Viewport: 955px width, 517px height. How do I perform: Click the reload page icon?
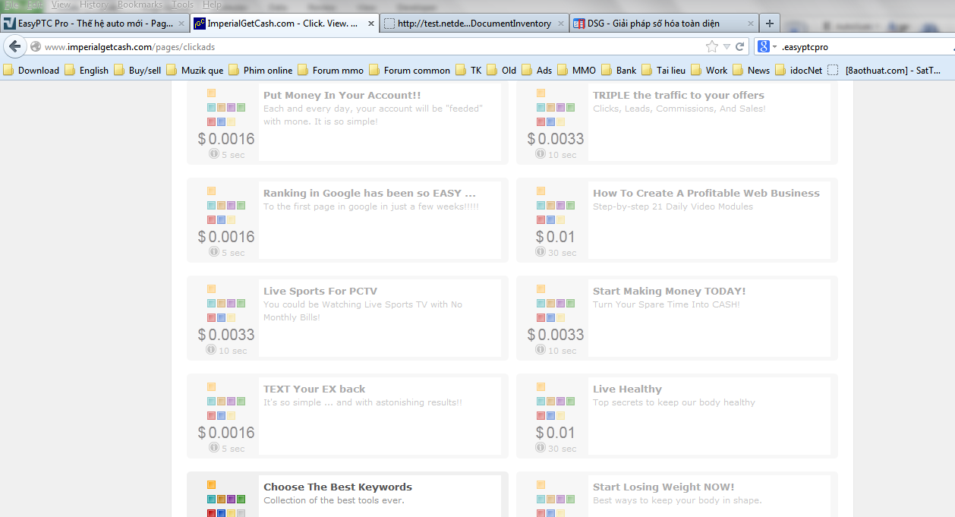pyautogui.click(x=740, y=46)
